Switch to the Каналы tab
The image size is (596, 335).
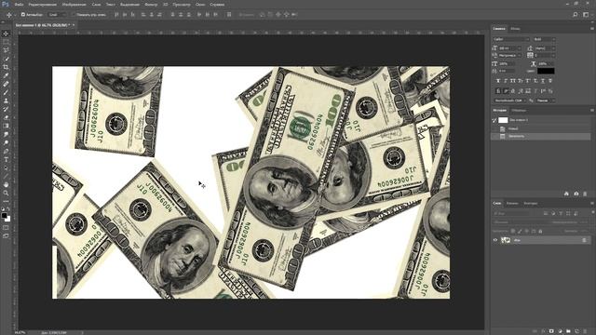(x=512, y=203)
